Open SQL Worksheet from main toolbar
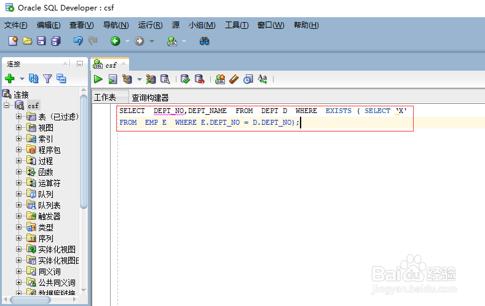This screenshot has height=306, width=485. point(172,41)
